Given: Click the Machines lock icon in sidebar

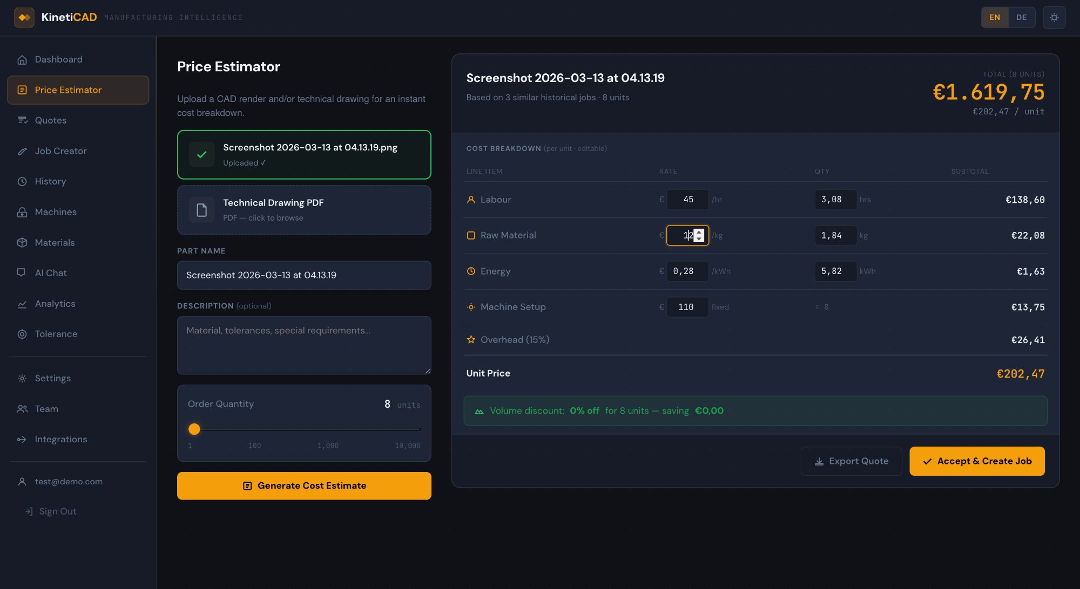Looking at the screenshot, I should [22, 212].
